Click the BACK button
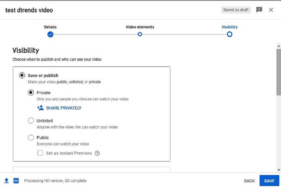Viewport: 281px width, 188px height. (x=249, y=181)
